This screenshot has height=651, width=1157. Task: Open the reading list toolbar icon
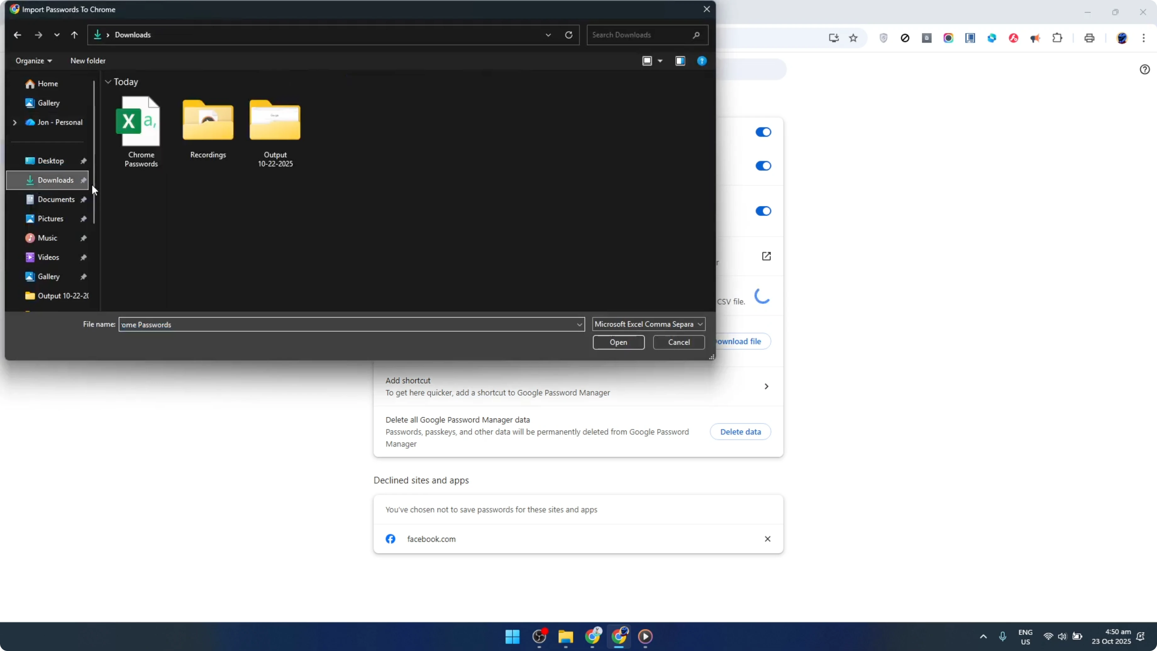coord(970,38)
